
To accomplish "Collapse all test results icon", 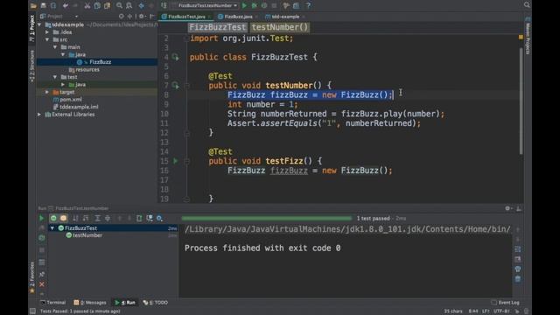I will point(108,218).
